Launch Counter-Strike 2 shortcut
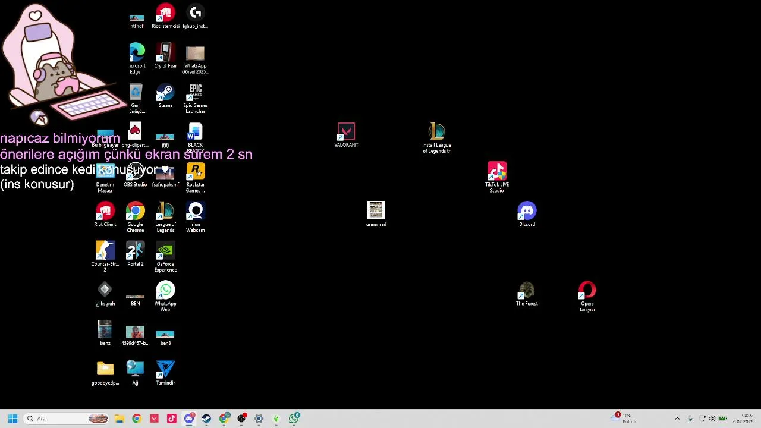This screenshot has height=428, width=761. [105, 257]
